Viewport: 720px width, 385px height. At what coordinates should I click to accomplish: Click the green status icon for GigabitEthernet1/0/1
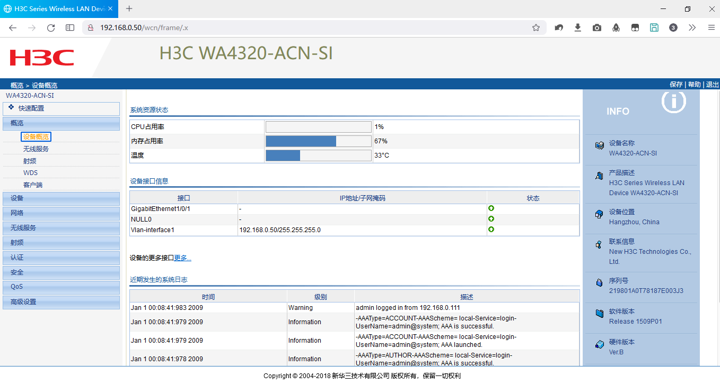click(491, 208)
